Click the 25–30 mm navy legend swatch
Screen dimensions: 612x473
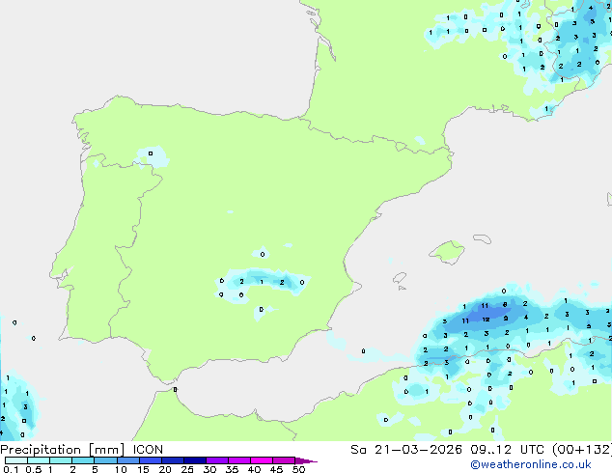(195, 460)
